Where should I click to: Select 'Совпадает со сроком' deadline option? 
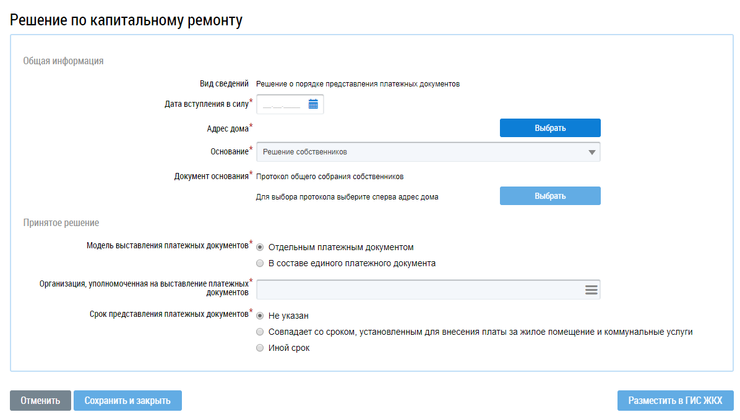pos(260,332)
